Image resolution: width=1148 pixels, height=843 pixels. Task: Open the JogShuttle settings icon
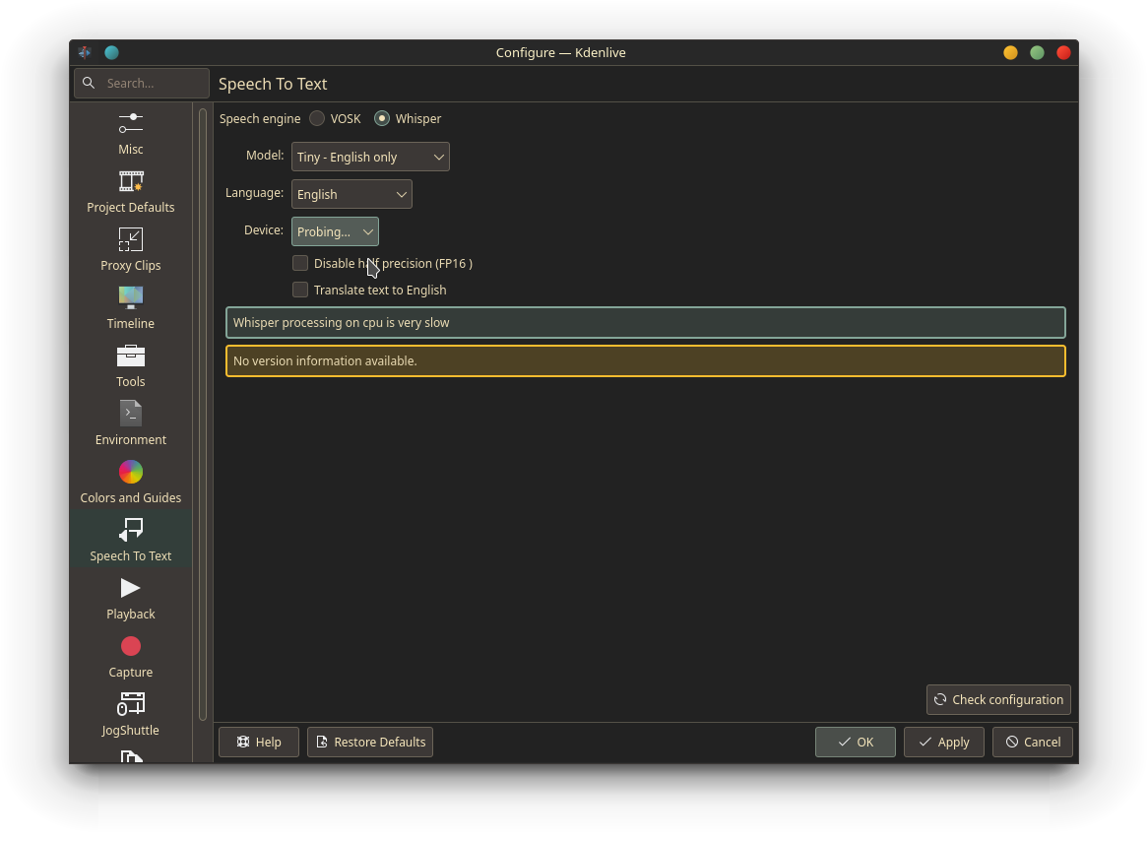pyautogui.click(x=131, y=704)
